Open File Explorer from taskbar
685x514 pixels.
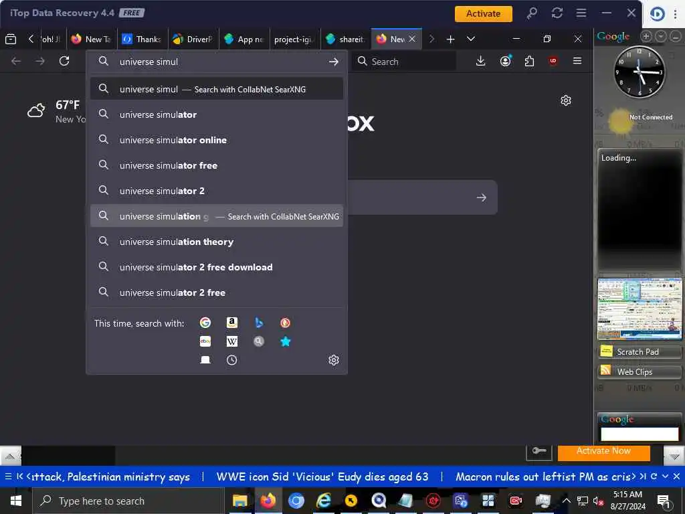239,501
